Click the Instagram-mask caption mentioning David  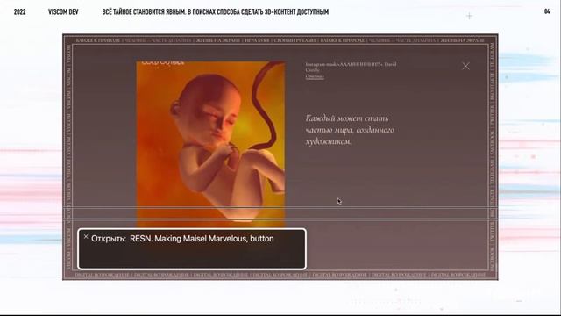point(351,67)
